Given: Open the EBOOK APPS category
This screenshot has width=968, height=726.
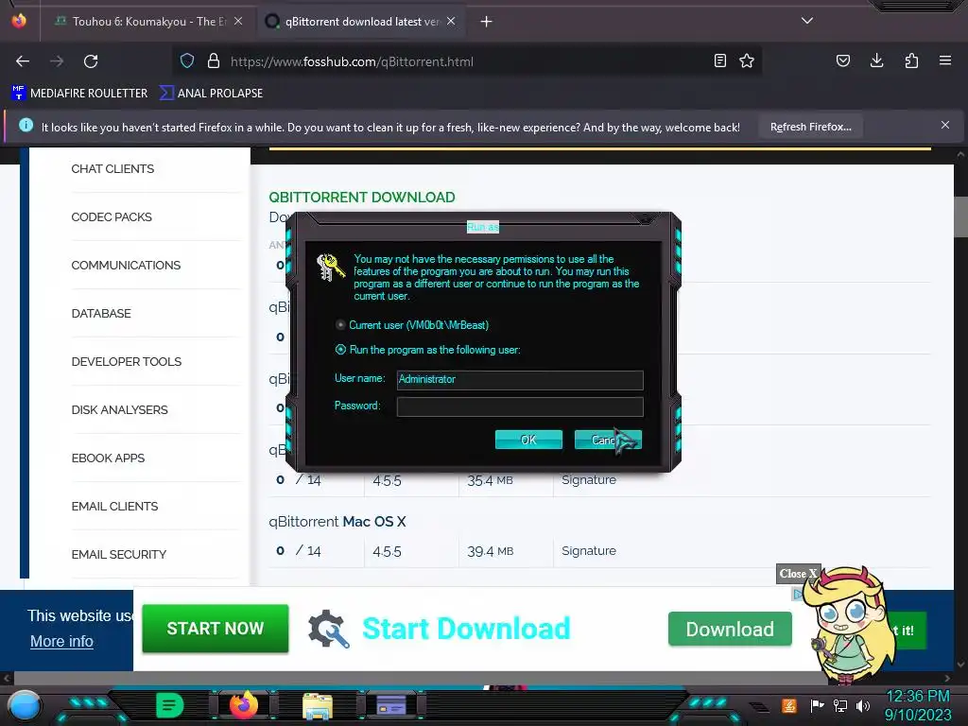Looking at the screenshot, I should [x=108, y=458].
